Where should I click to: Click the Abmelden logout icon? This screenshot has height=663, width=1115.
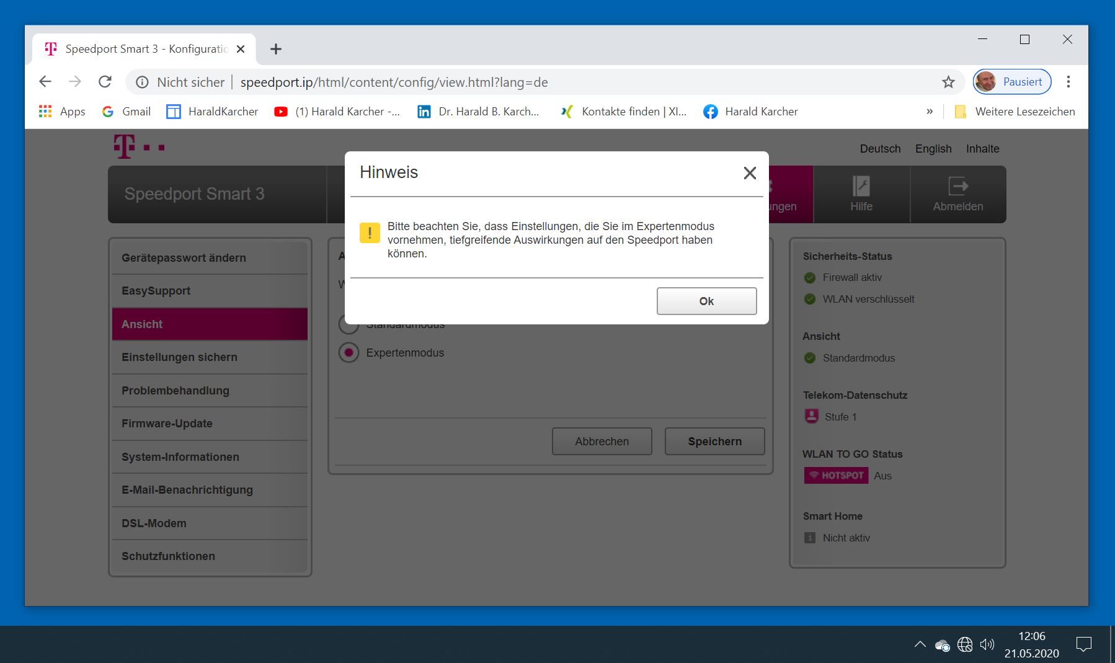pos(957,186)
